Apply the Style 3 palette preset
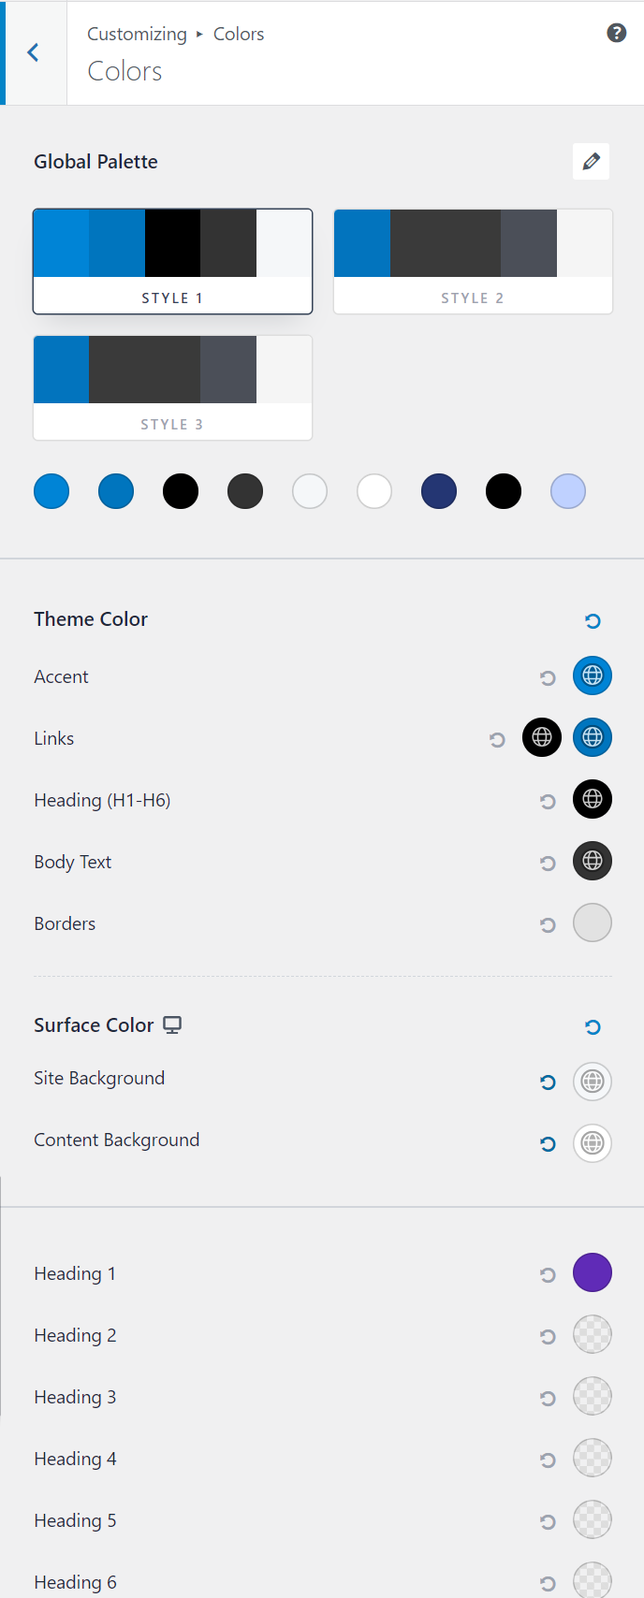 coord(172,387)
